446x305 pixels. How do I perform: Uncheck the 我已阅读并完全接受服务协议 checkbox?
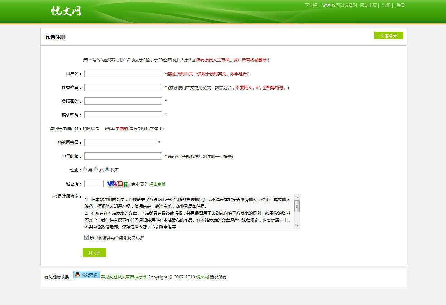tap(86, 238)
